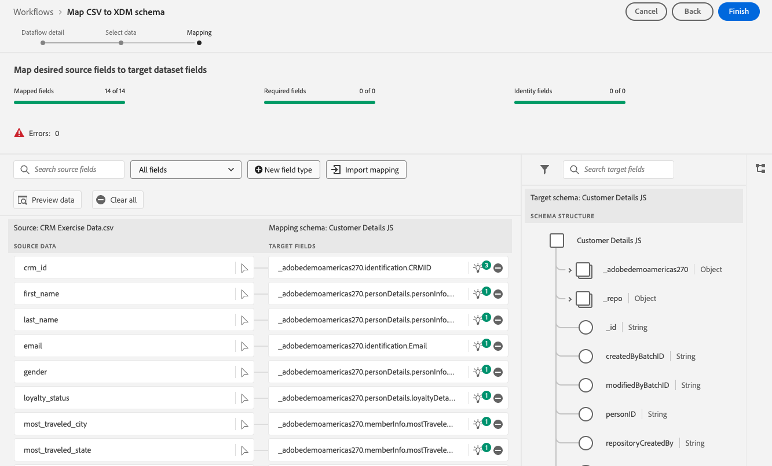The width and height of the screenshot is (772, 466).
Task: Click the arrow icon next to first_name source
Action: pyautogui.click(x=245, y=294)
